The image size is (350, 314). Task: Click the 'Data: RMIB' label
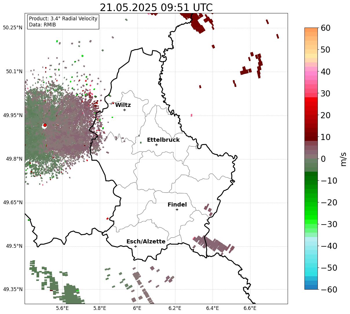coord(42,25)
